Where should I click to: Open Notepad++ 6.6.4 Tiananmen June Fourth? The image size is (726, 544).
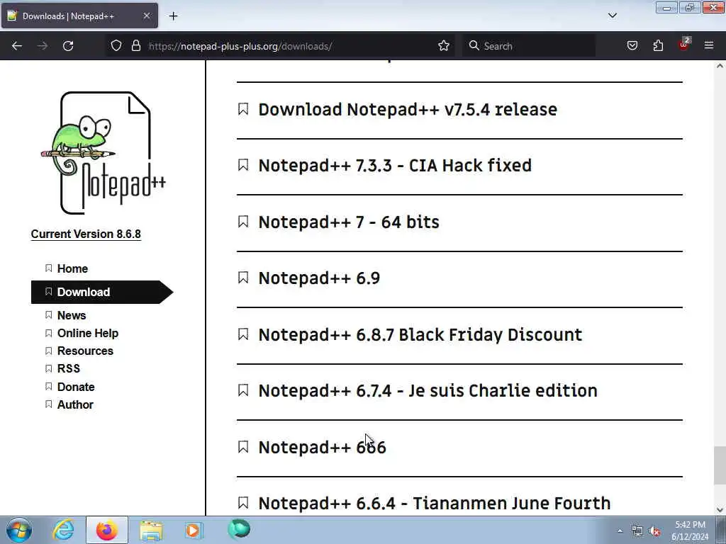pyautogui.click(x=435, y=504)
